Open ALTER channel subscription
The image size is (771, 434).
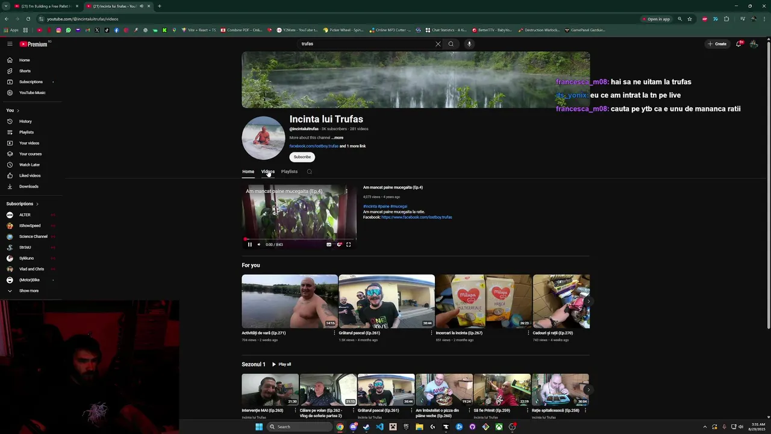tap(25, 215)
